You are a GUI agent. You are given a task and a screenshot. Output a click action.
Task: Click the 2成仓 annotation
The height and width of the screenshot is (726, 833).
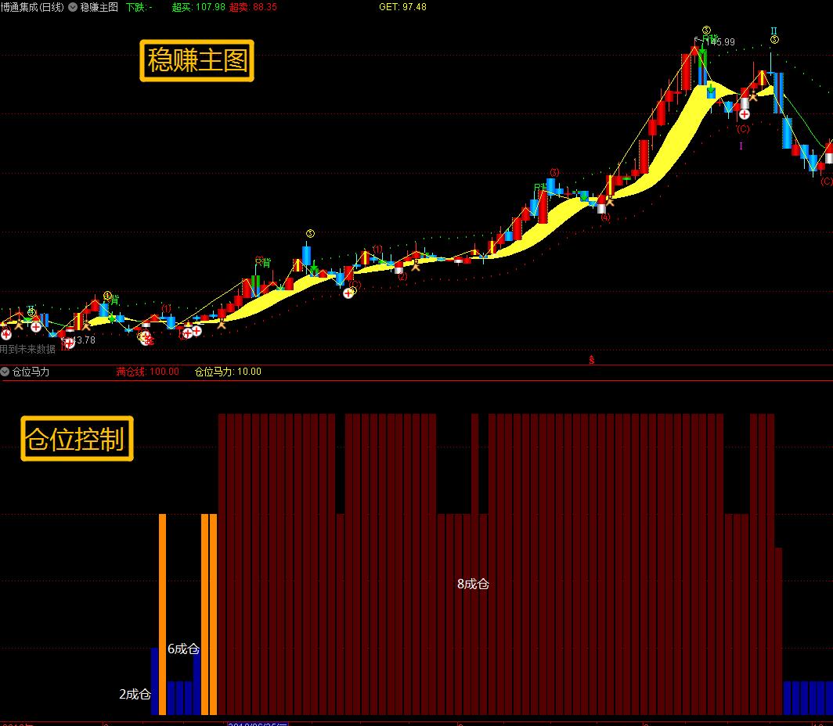coord(135,694)
